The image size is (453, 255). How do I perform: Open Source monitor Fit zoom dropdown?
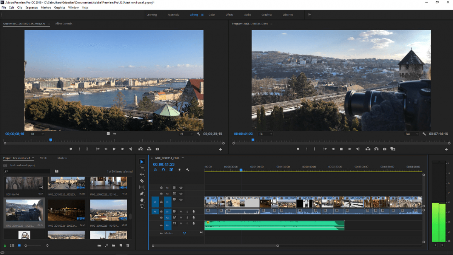coord(37,134)
